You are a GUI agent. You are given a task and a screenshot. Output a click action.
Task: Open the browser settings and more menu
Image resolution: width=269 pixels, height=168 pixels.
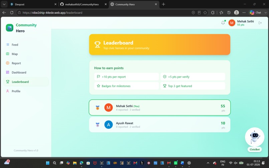tap(244, 13)
